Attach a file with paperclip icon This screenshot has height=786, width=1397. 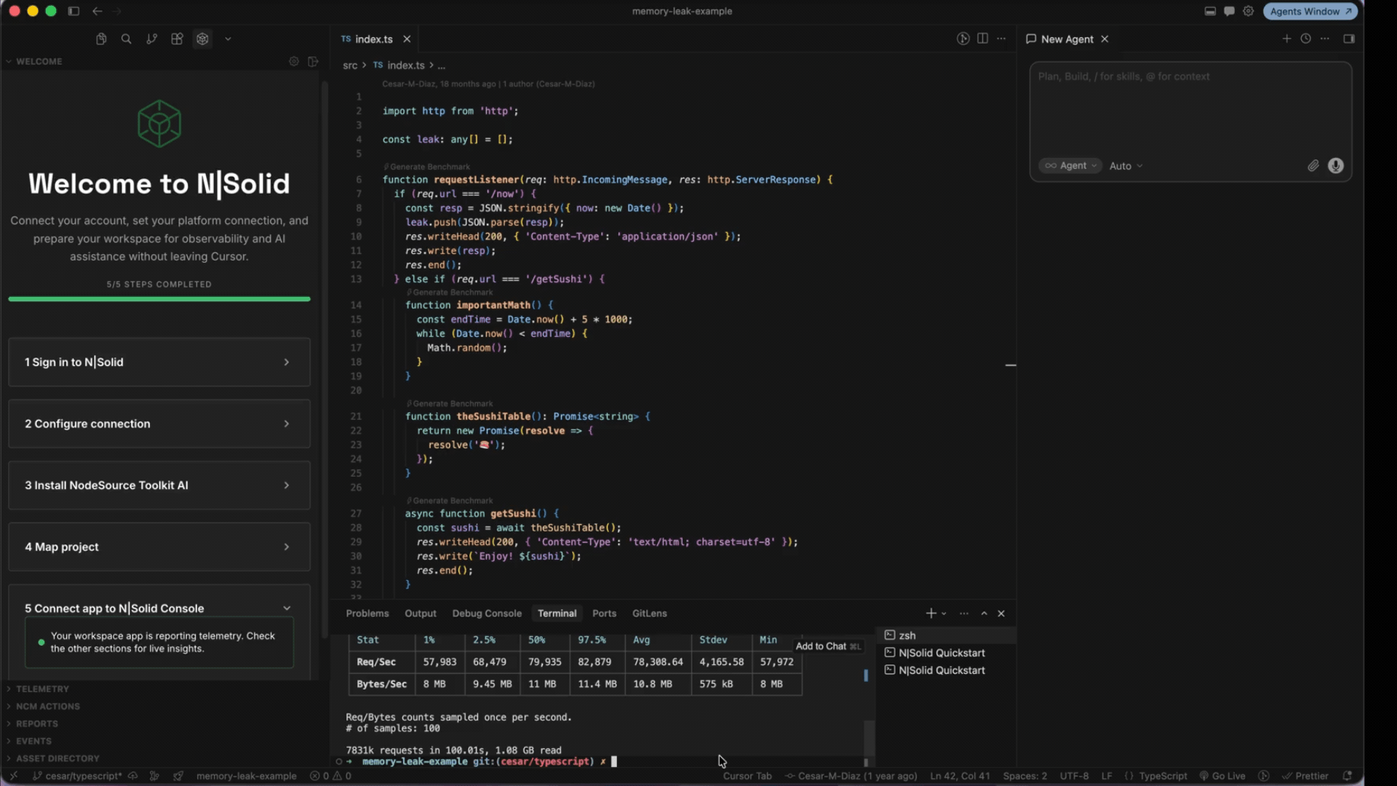[x=1313, y=166]
